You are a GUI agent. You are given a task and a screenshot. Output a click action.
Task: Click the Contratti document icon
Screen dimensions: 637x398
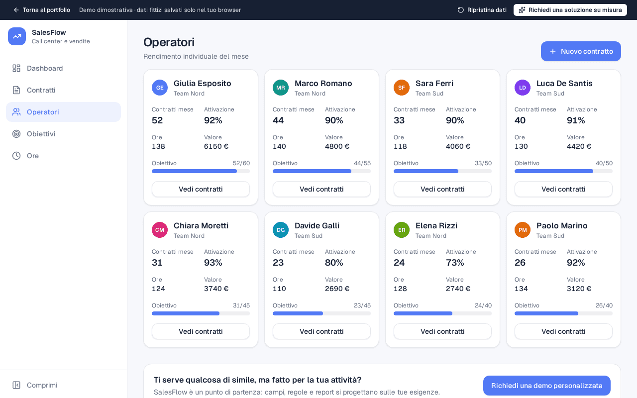click(16, 90)
